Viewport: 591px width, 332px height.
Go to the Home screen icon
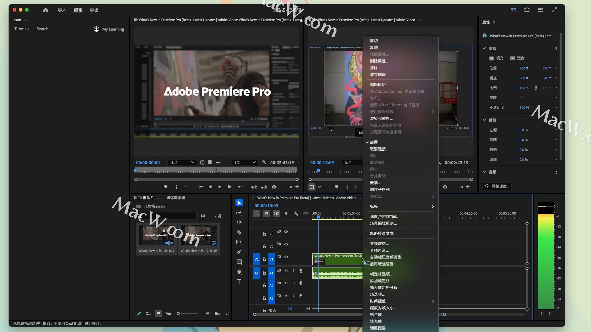point(46,10)
